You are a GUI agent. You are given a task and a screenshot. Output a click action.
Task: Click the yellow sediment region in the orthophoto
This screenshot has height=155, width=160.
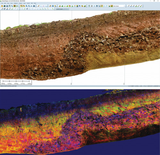[112, 60]
